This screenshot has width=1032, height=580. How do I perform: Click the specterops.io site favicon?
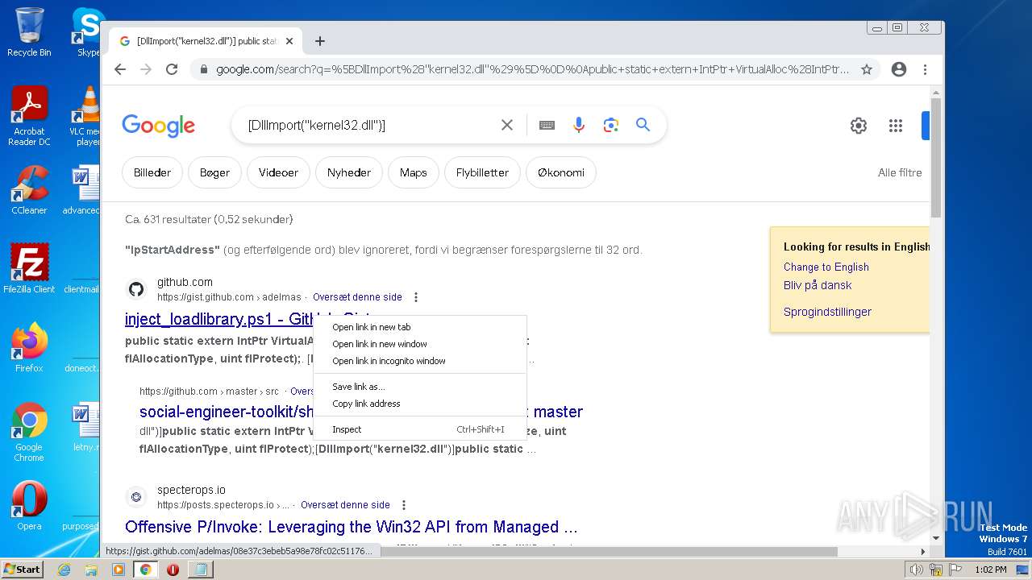pos(136,497)
